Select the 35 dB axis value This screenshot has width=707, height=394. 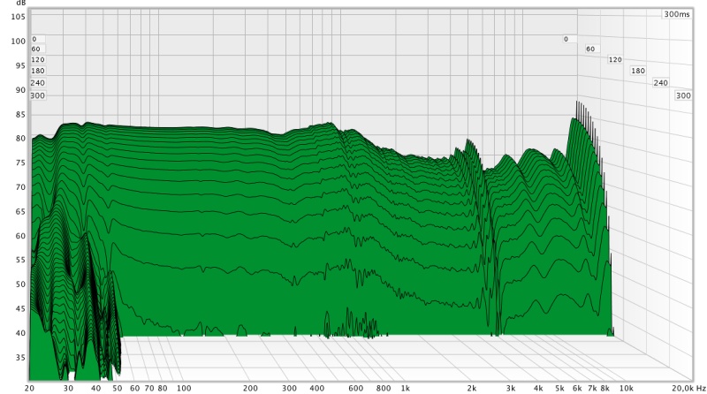[x=20, y=358]
